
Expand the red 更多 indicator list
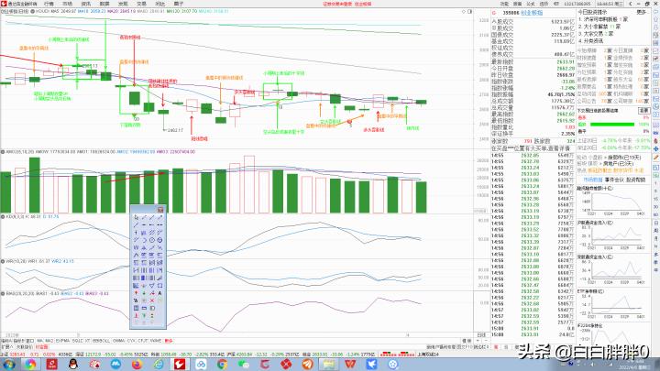click(169, 341)
